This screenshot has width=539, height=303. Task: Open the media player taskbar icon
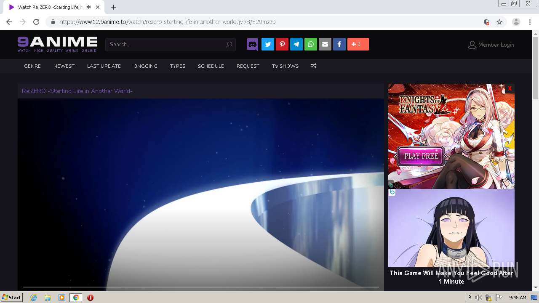click(62, 298)
